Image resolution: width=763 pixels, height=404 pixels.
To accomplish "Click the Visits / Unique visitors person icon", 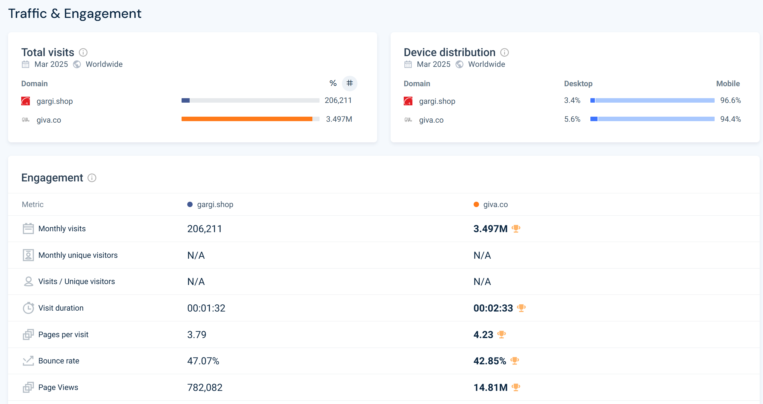I will click(x=28, y=281).
